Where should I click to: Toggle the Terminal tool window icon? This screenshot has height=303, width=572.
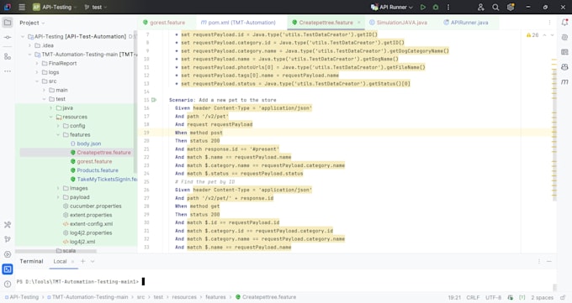pyautogui.click(x=8, y=269)
